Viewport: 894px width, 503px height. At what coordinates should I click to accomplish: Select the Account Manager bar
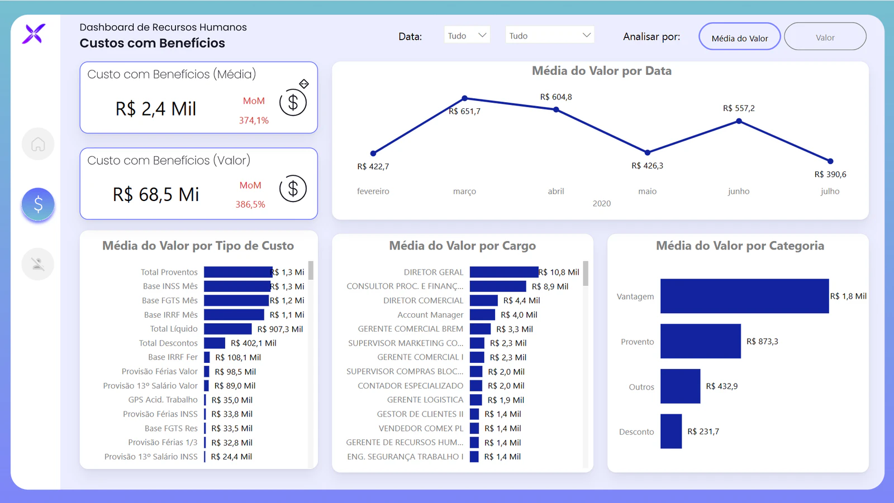pyautogui.click(x=482, y=315)
